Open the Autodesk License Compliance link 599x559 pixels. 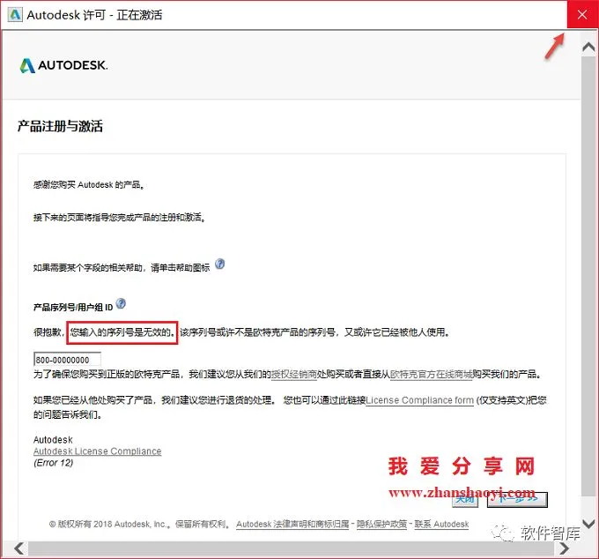[x=98, y=451]
